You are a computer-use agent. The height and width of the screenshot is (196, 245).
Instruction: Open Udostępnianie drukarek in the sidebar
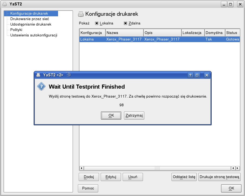(x=31, y=24)
